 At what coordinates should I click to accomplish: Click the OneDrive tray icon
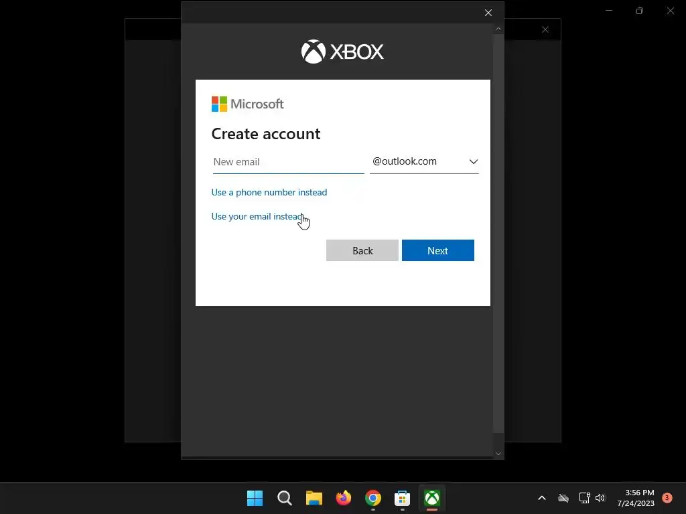563,498
